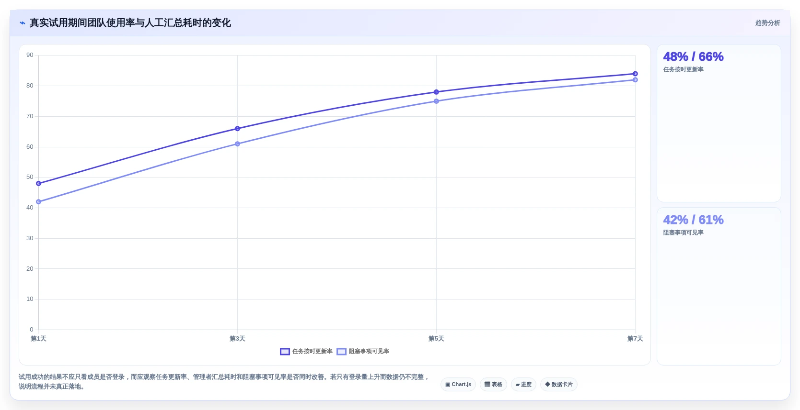Click the chart title 真实试用期间团队使用率与人工汇总耗时的变化
The image size is (800, 410).
pos(130,23)
